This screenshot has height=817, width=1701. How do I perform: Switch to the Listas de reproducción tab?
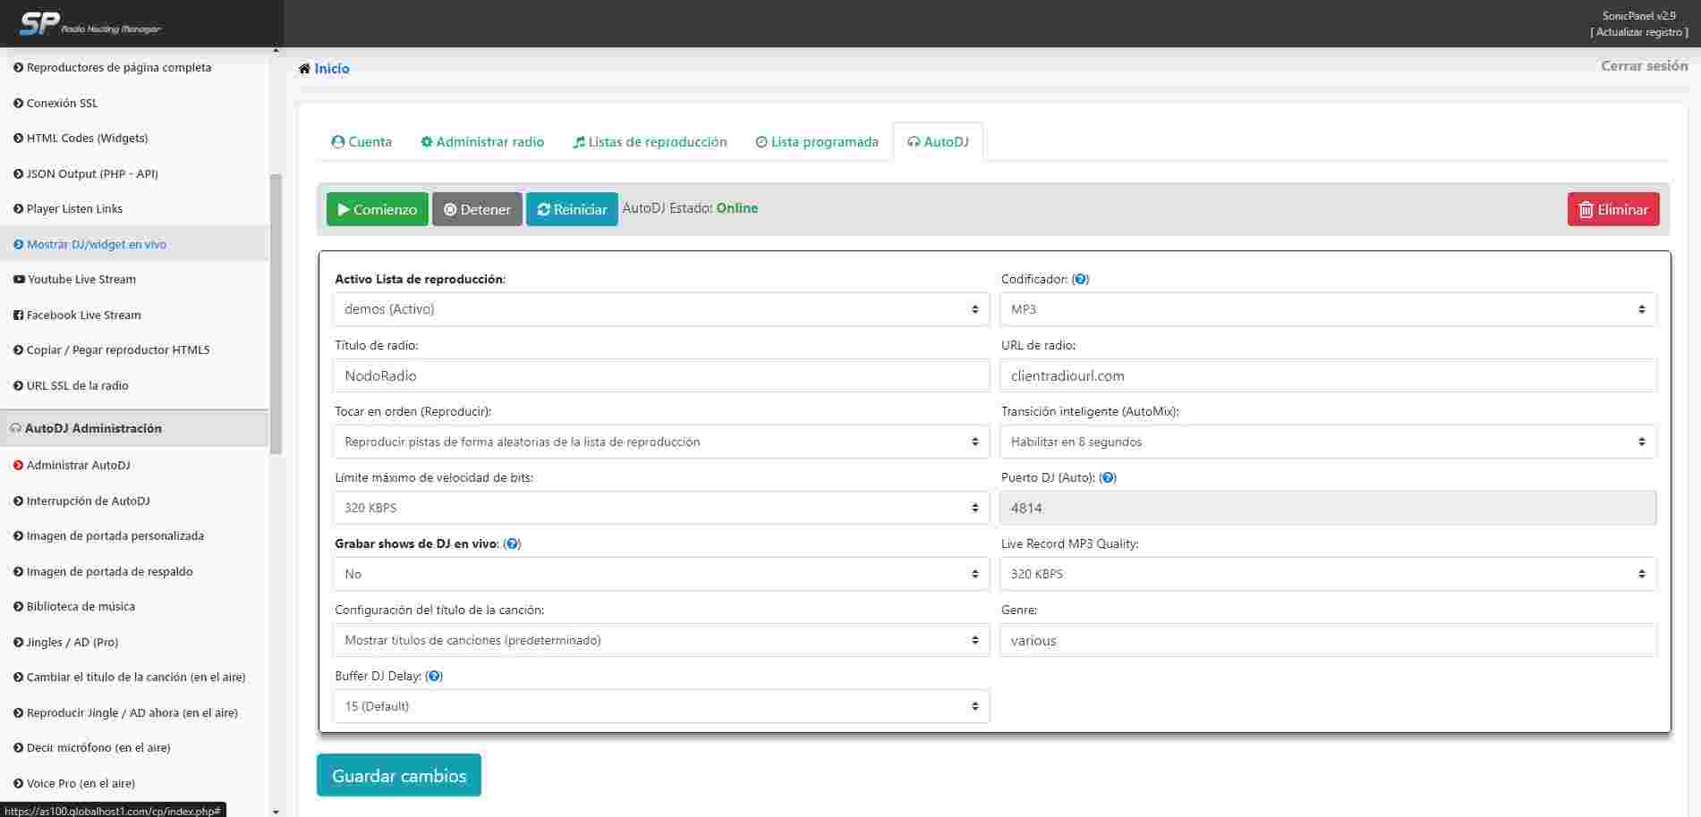[x=650, y=142]
